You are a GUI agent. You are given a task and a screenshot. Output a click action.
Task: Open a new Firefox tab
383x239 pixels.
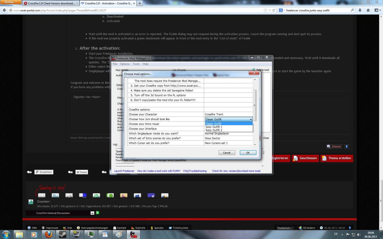[x=140, y=3]
